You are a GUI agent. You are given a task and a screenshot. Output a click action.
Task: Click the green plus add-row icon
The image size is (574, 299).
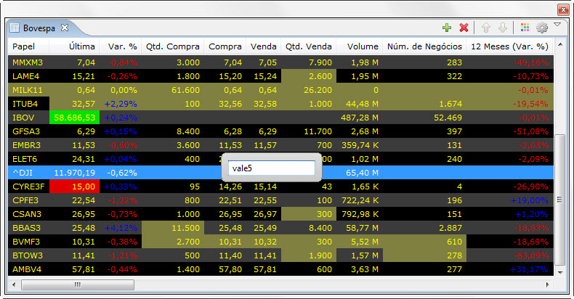click(447, 28)
